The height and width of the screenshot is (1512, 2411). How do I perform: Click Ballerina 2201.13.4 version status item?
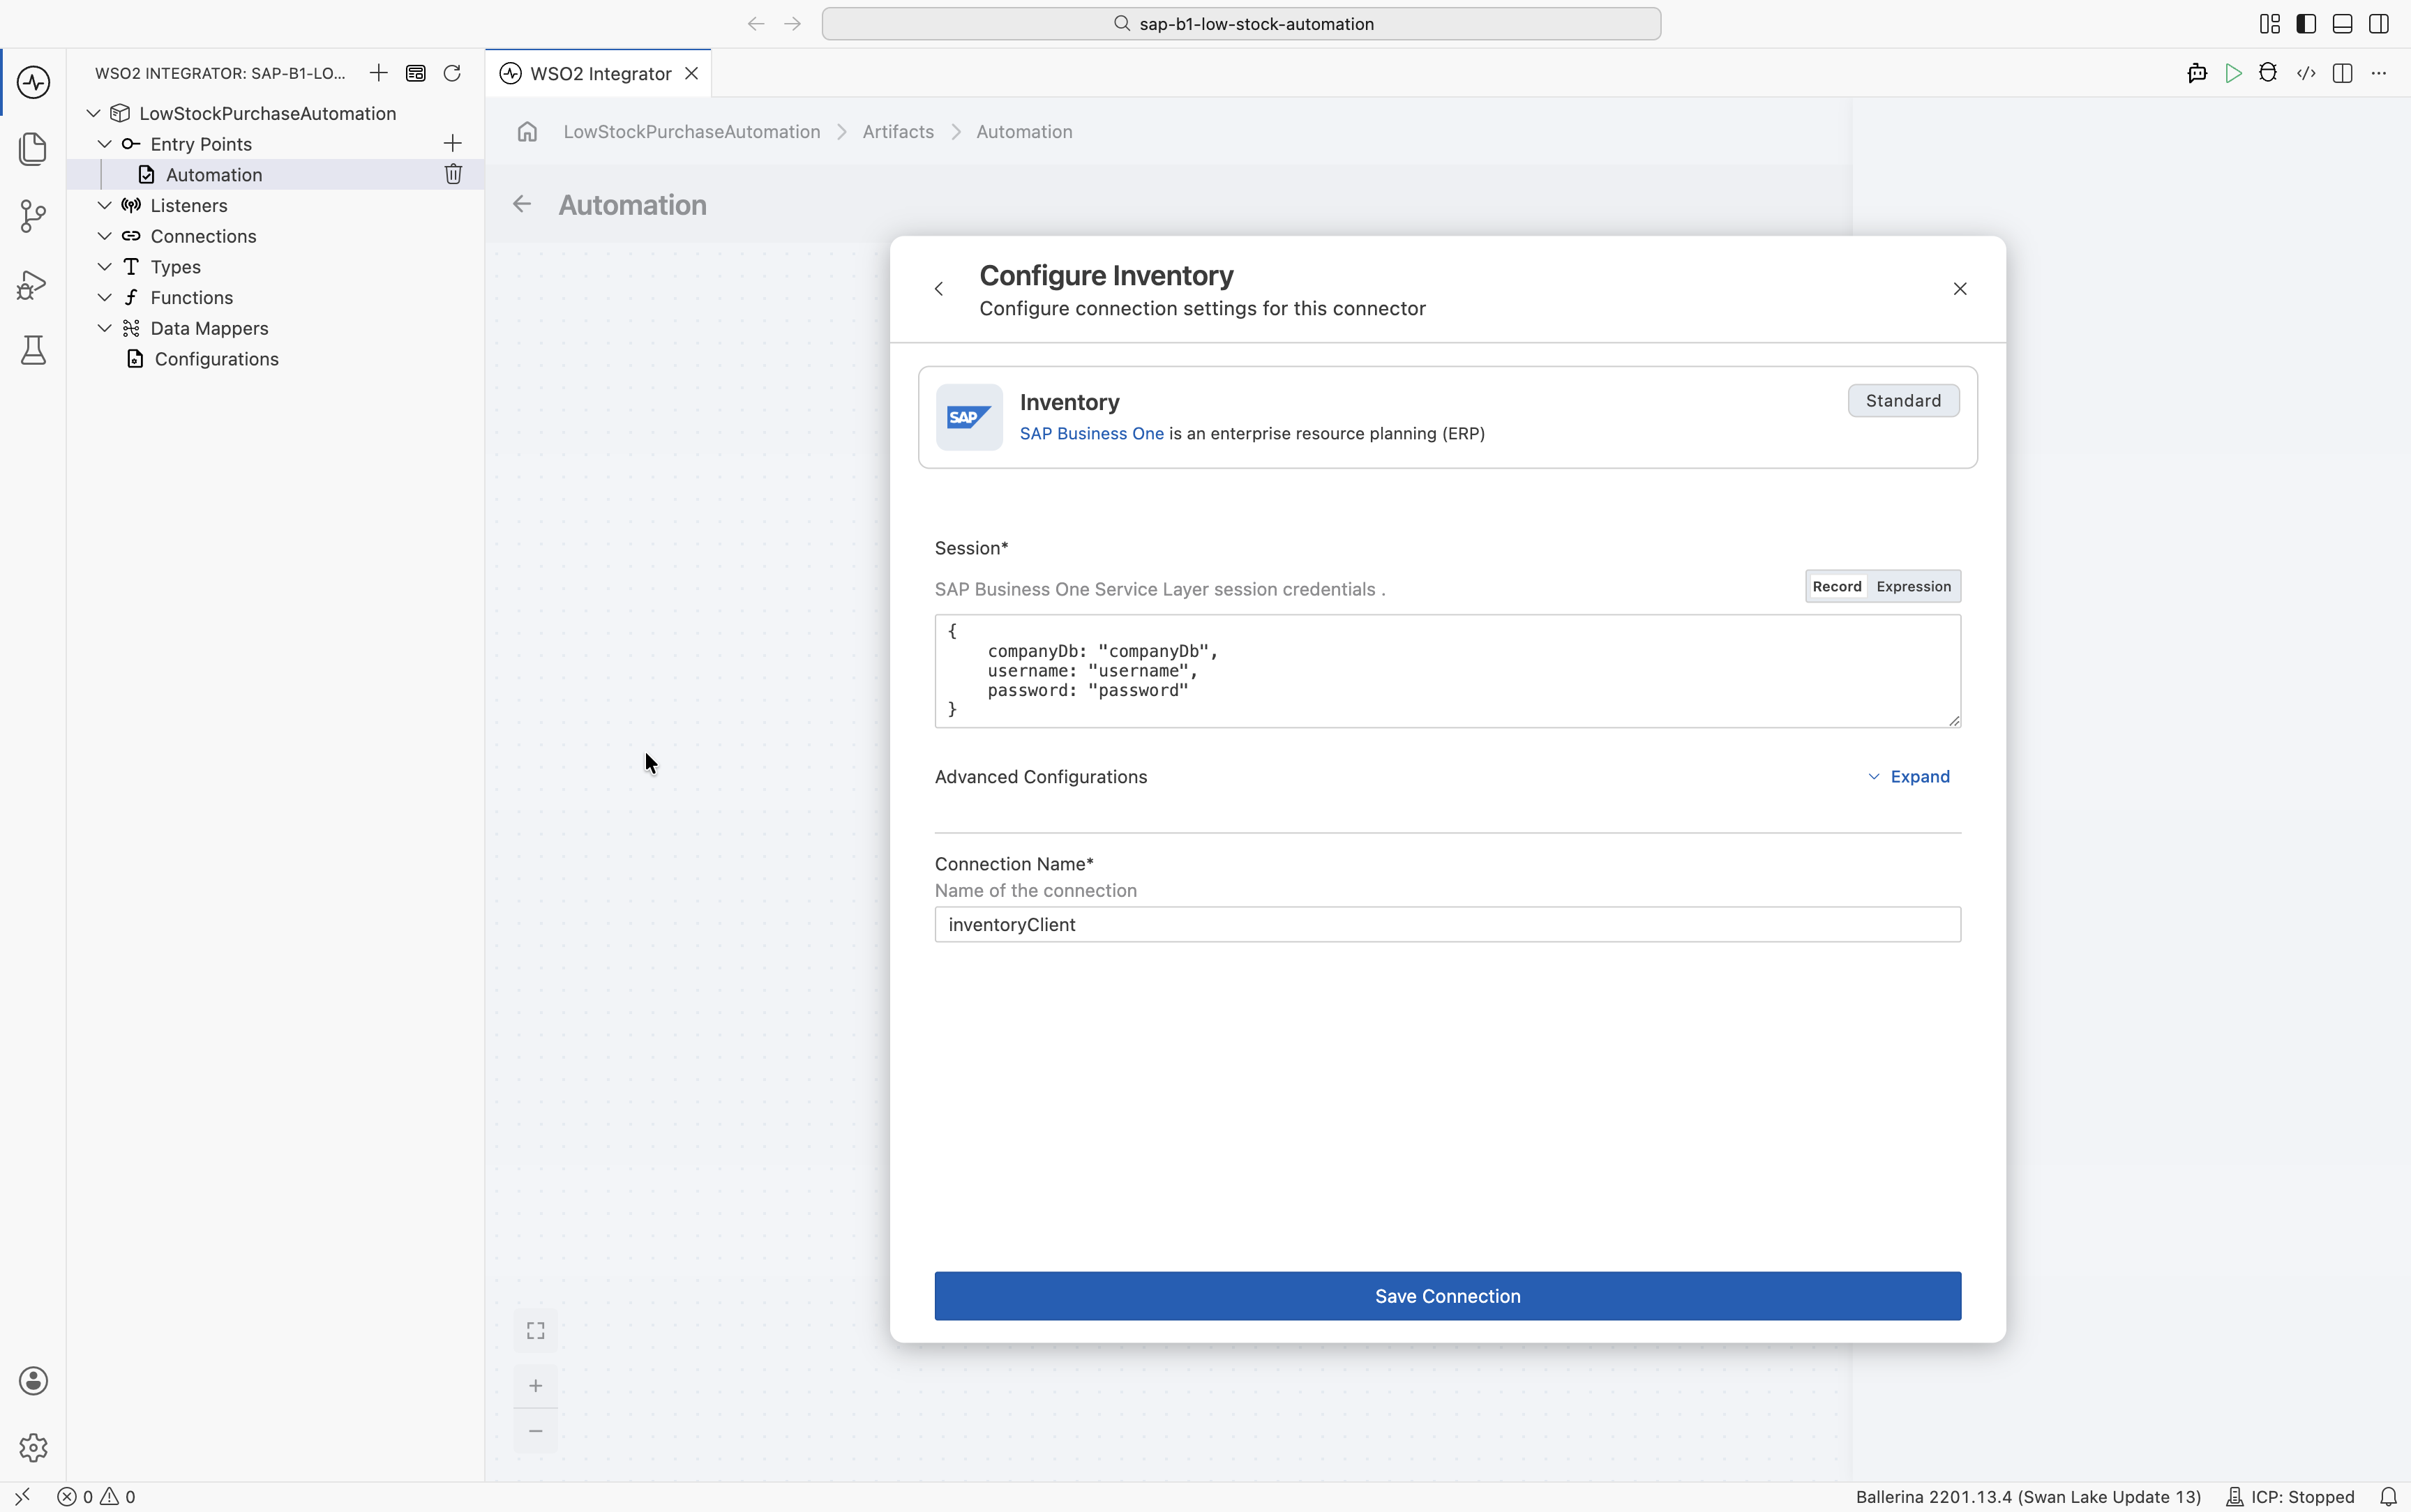[x=2028, y=1497]
